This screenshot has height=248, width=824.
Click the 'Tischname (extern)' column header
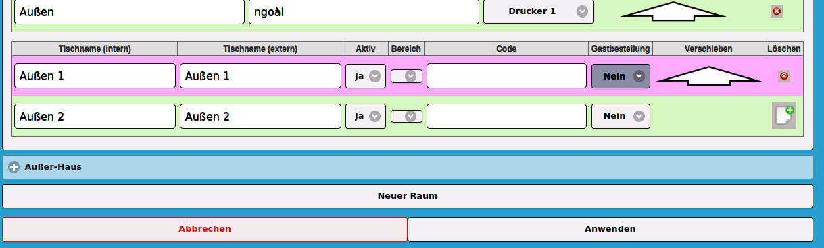click(260, 49)
